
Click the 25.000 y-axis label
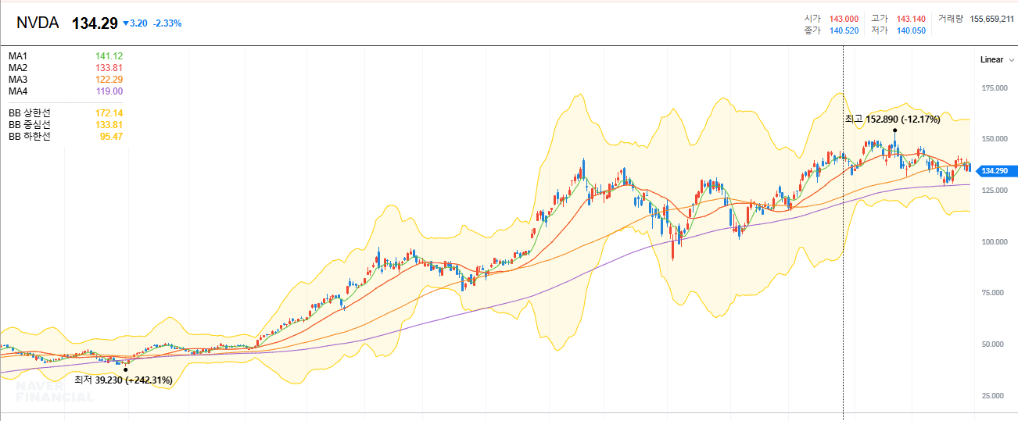click(x=995, y=396)
